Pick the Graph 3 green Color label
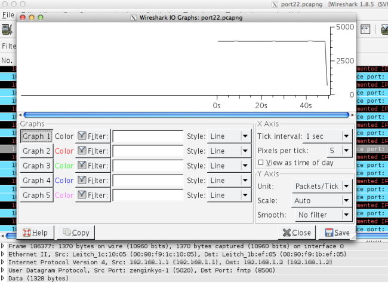Screen dimensions: 388x296 (x=64, y=166)
